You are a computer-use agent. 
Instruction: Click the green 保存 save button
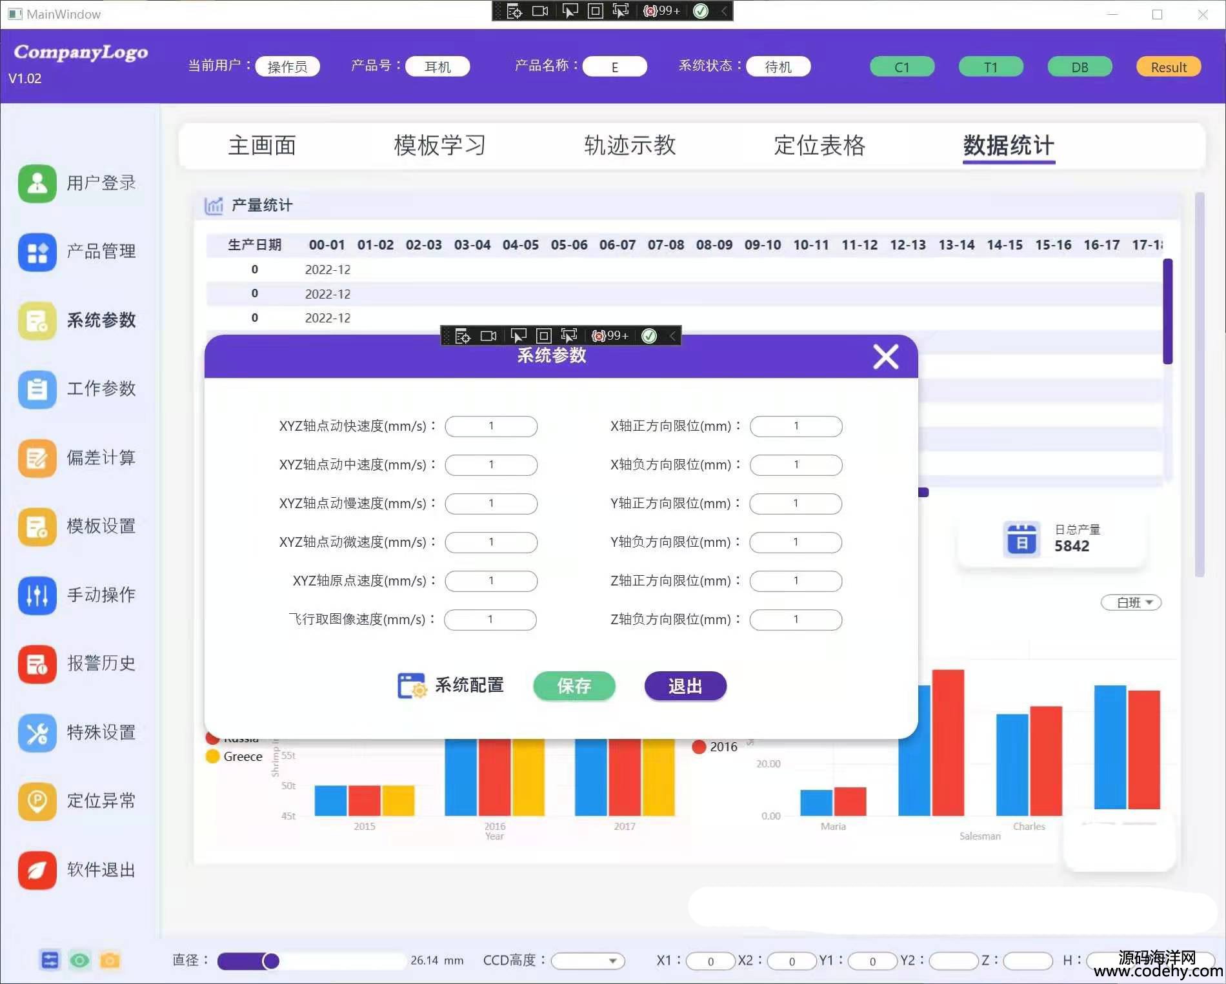click(574, 685)
